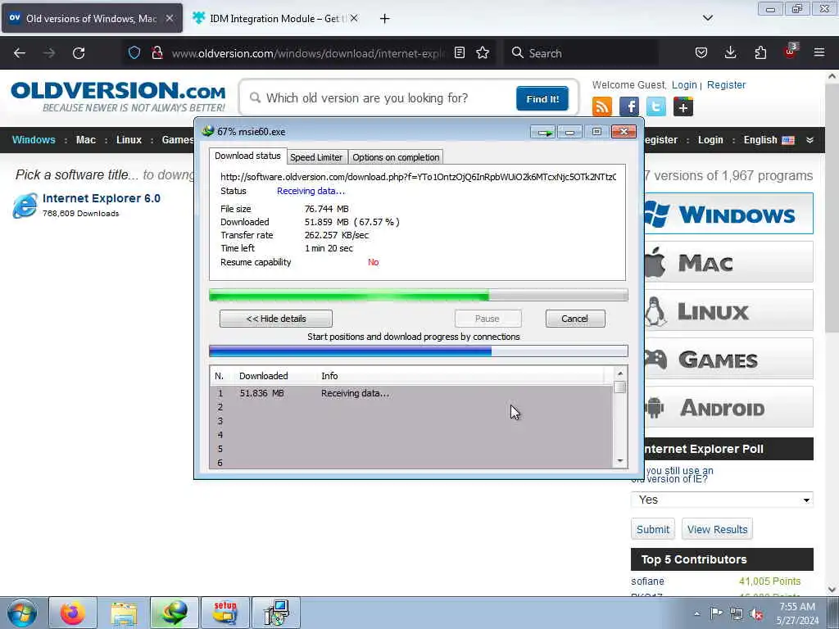
Task: Submit the Internet Explorer poll
Action: [x=653, y=530]
